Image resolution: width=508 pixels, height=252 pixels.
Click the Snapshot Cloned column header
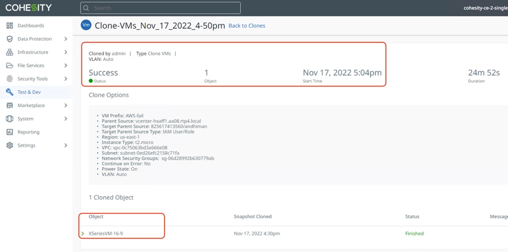pyautogui.click(x=253, y=217)
